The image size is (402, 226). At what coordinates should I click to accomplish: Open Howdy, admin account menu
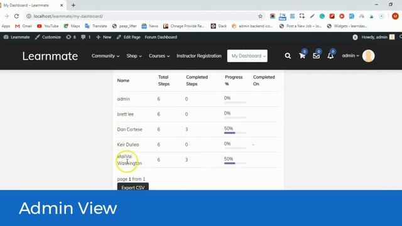(378, 37)
